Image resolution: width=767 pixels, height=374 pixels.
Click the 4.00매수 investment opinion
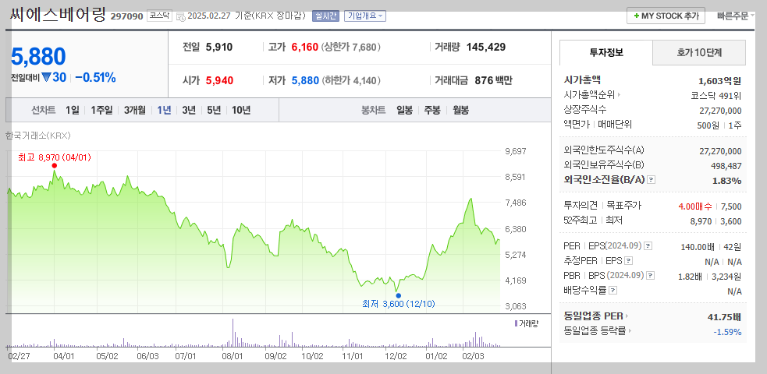pos(695,206)
